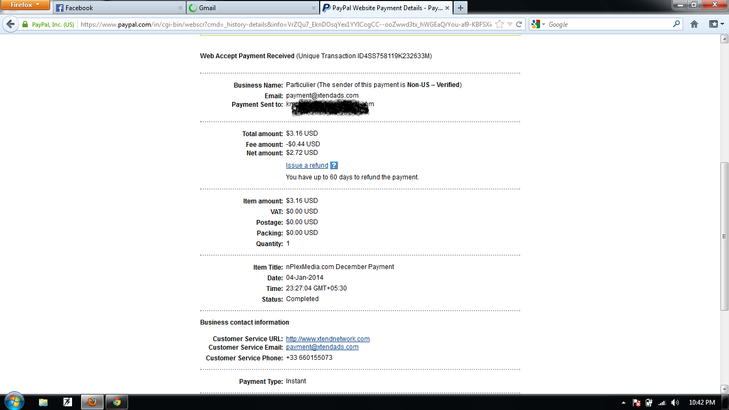This screenshot has height=410, width=729.
Task: Open Windows Explorer from the taskbar
Action: click(x=43, y=402)
